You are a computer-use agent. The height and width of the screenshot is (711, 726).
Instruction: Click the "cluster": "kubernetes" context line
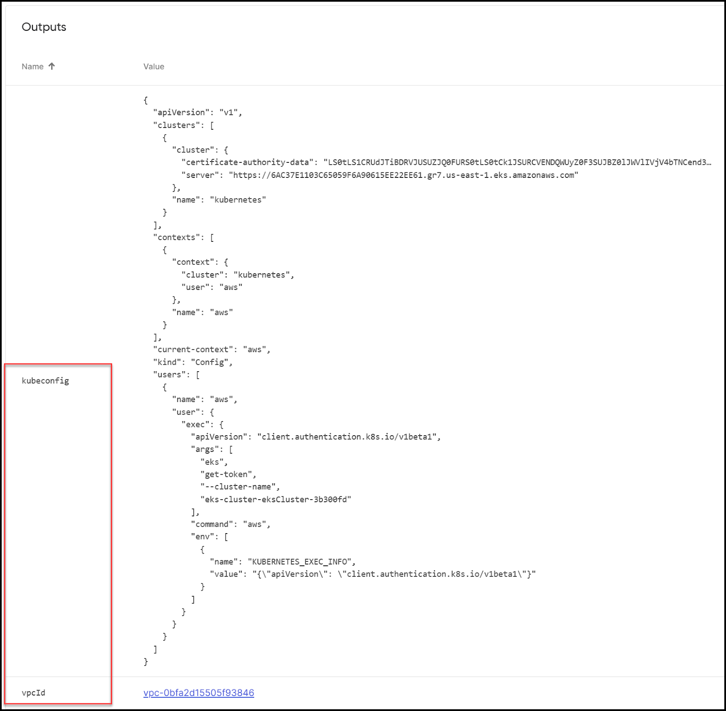coord(238,275)
